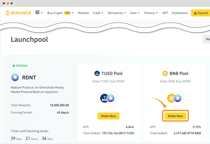The height and width of the screenshot is (144, 210).
Task: Open the Institutional link
Action: [179, 13]
